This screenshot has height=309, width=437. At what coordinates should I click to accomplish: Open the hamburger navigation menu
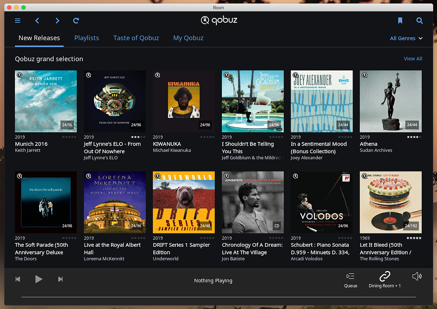(17, 20)
